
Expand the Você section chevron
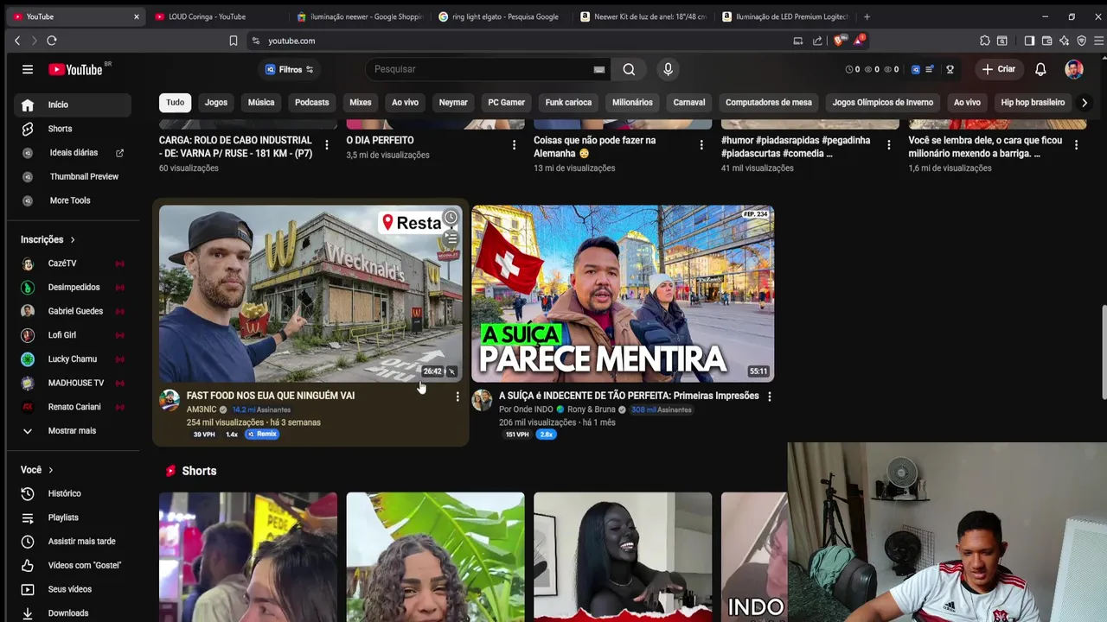(x=50, y=470)
